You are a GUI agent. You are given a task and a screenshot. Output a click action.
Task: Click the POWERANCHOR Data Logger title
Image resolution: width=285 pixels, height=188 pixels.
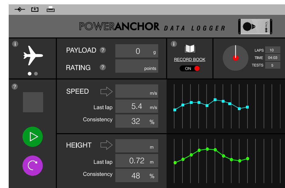[152, 27]
